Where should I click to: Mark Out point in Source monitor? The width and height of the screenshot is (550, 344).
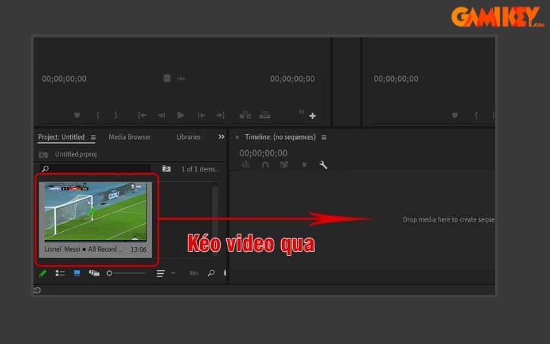coord(115,115)
